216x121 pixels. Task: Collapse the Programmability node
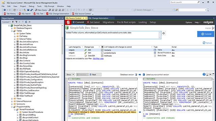[12, 107]
